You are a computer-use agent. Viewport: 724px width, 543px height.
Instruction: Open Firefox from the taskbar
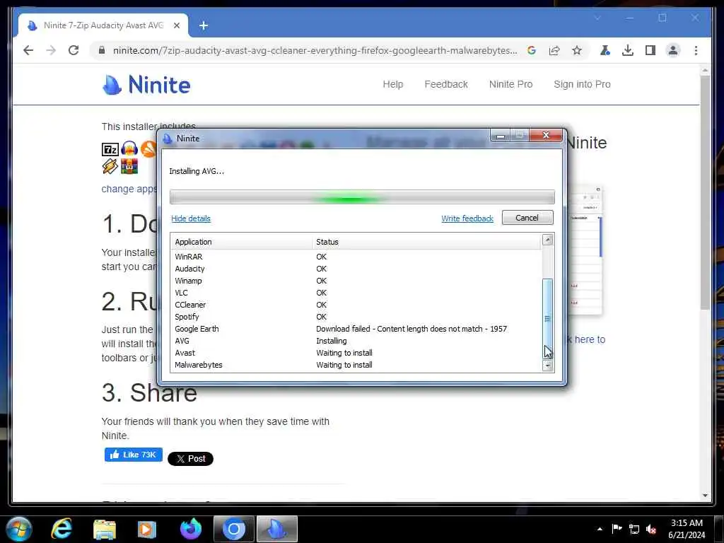[191, 529]
